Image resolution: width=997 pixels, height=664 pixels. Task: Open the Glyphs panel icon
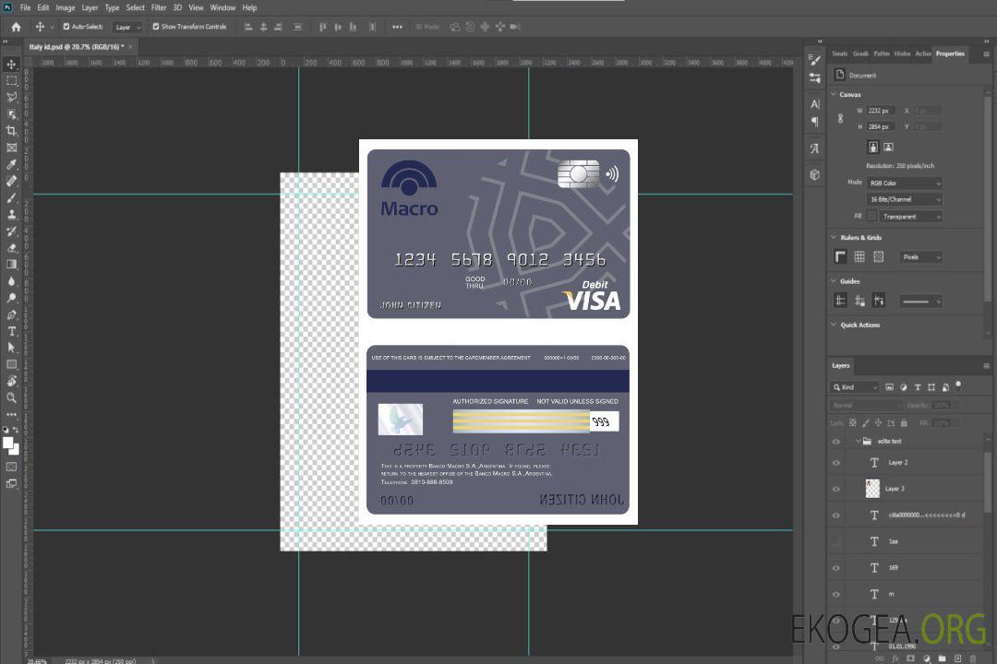pyautogui.click(x=815, y=148)
